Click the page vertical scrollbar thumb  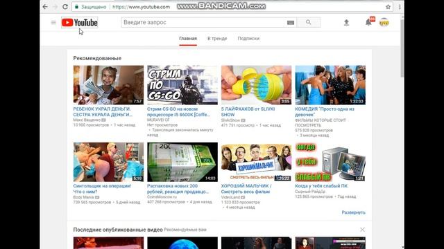pos(402,48)
